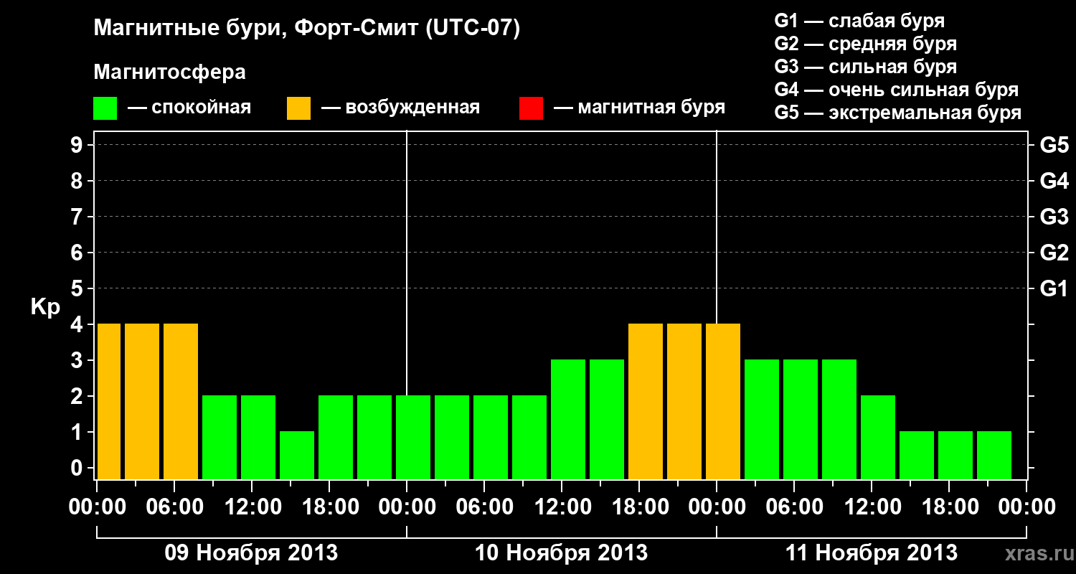The height and width of the screenshot is (574, 1076).
Task: Click the G3 right-axis label at Kp 7
Action: pyautogui.click(x=1054, y=217)
